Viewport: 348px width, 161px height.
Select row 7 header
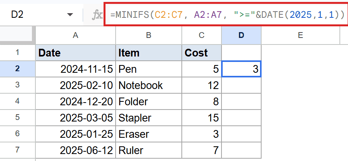[x=18, y=150]
